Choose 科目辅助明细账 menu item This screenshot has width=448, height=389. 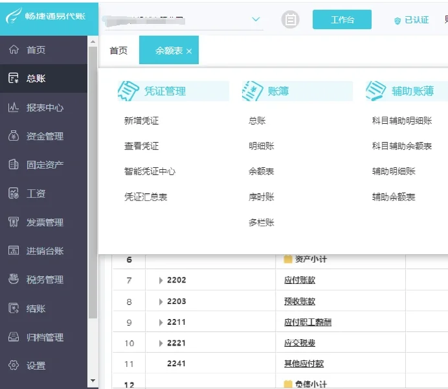402,121
